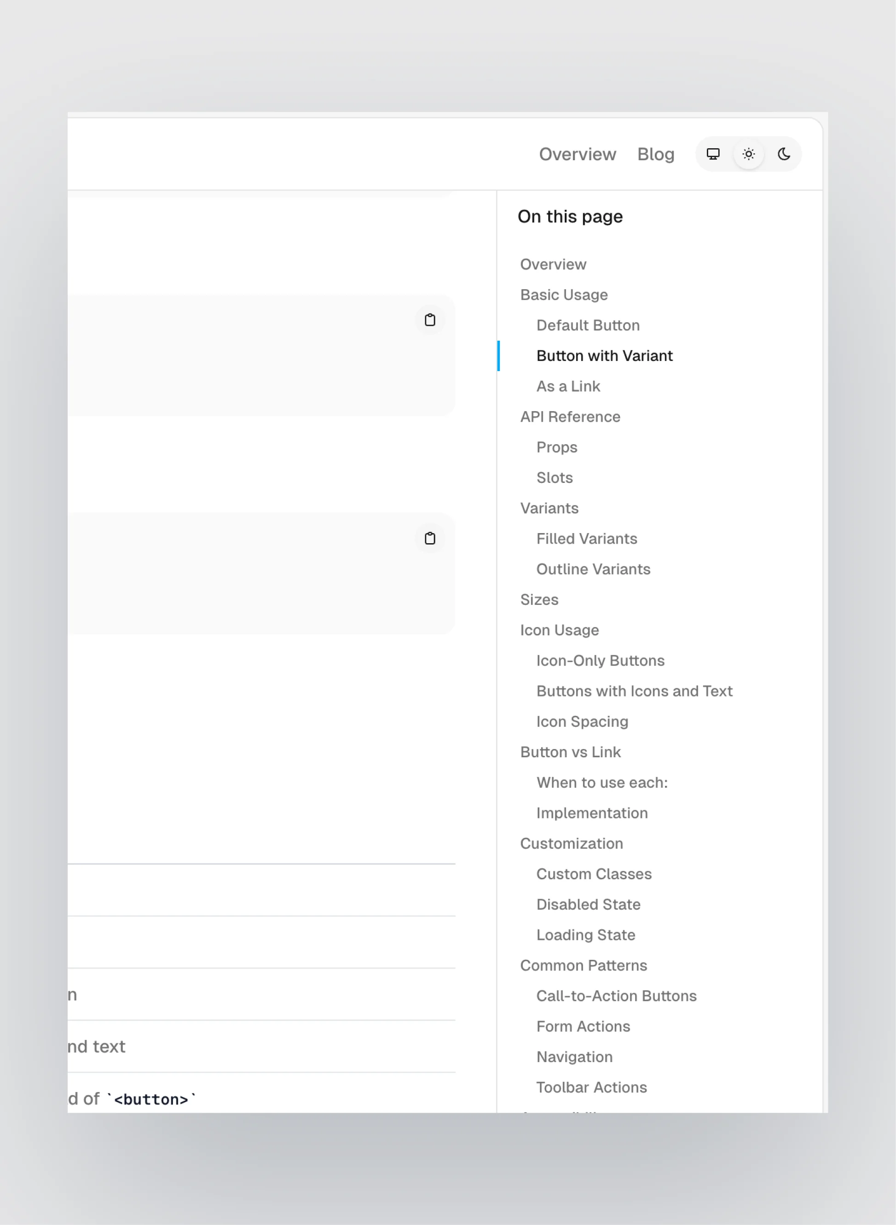Enable light mode with the sun icon
Screen dimensions: 896x1225
pyautogui.click(x=748, y=154)
